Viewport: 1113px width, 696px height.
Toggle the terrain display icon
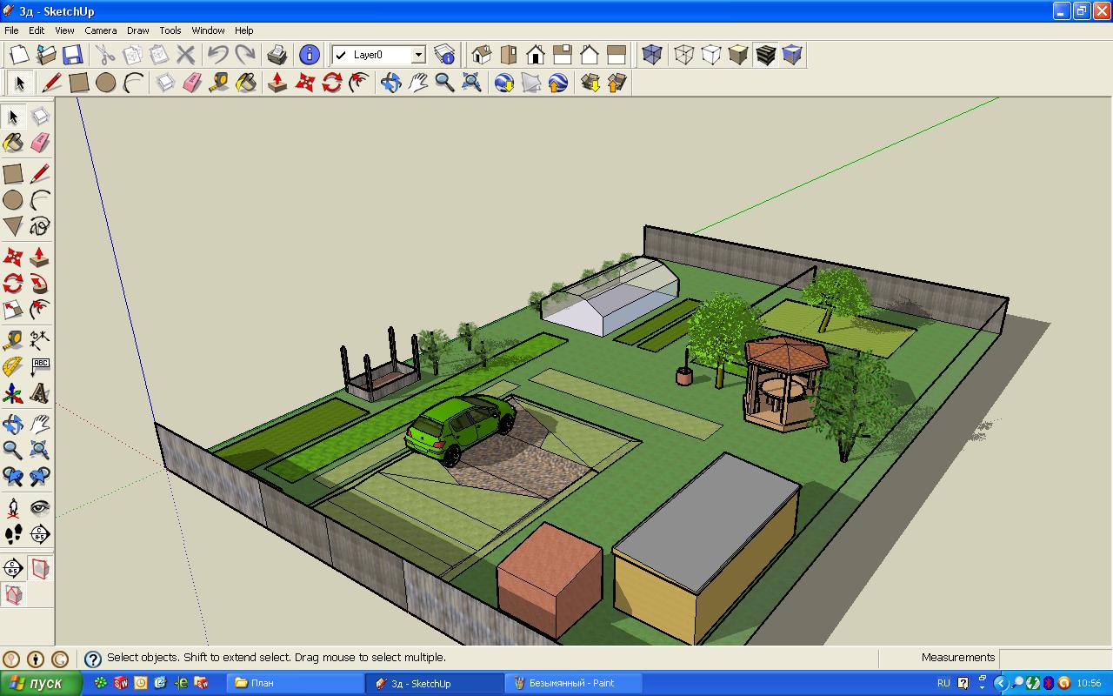coord(531,83)
